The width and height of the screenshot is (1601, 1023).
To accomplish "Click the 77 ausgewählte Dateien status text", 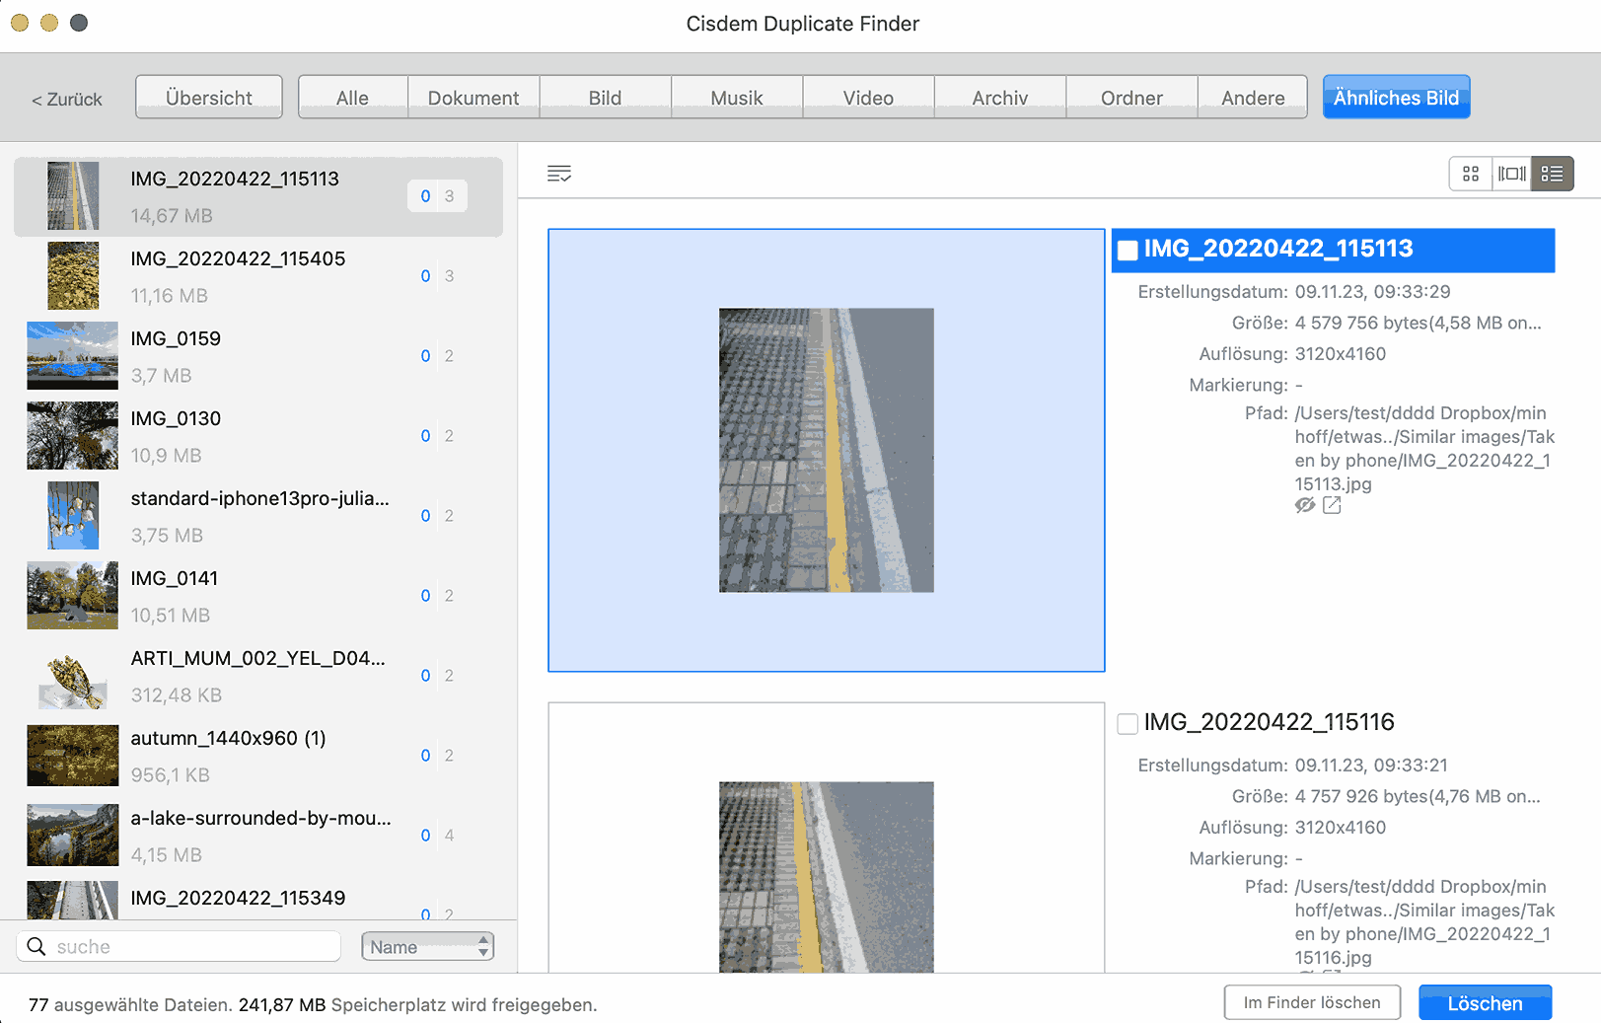I will 312,1004.
